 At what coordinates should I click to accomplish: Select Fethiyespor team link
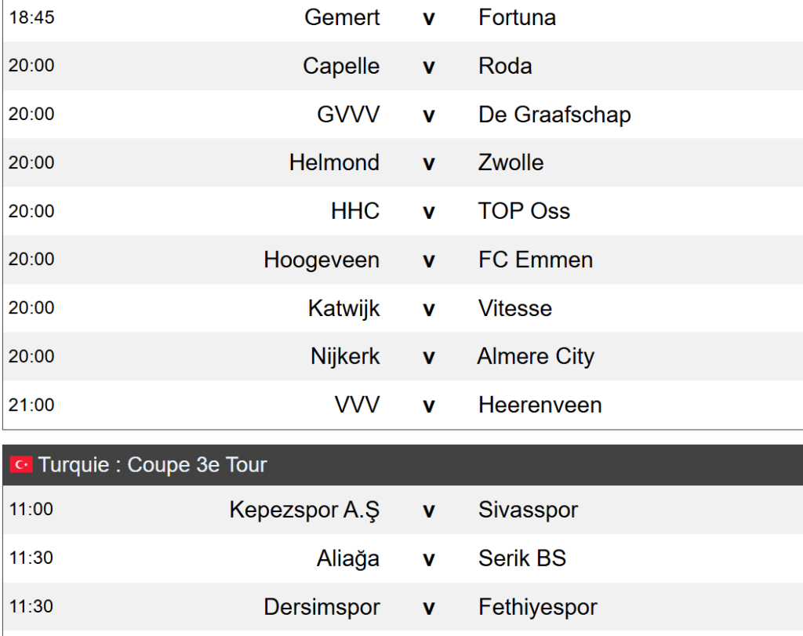tap(537, 607)
